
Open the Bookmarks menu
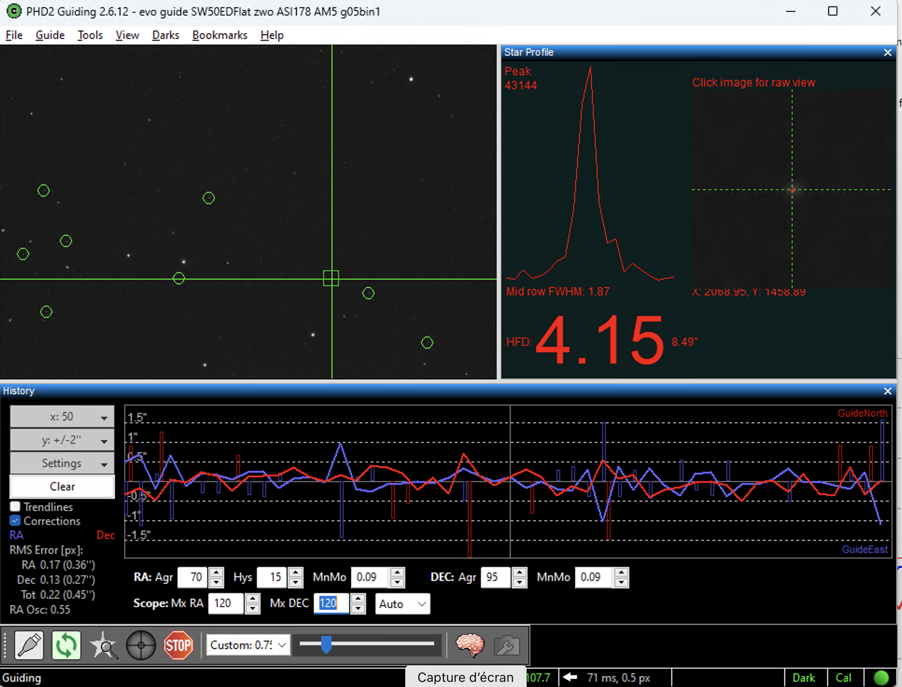click(219, 35)
